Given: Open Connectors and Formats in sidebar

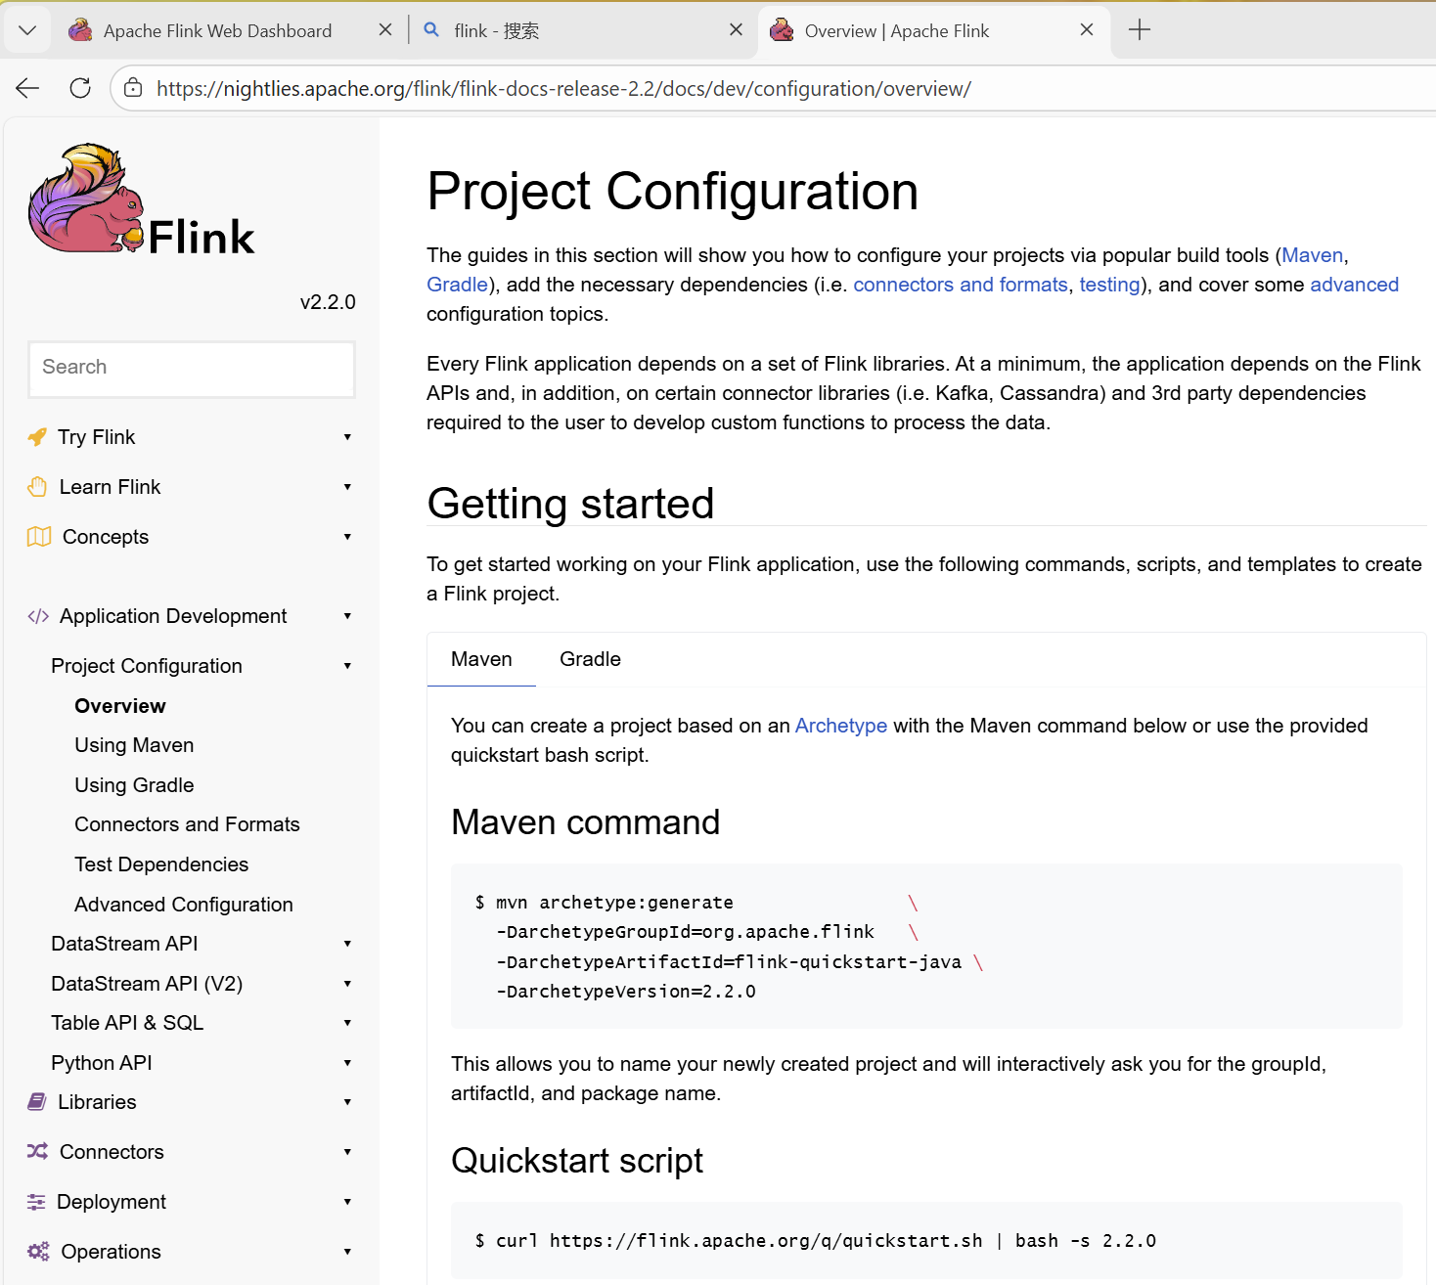Looking at the screenshot, I should (x=187, y=824).
